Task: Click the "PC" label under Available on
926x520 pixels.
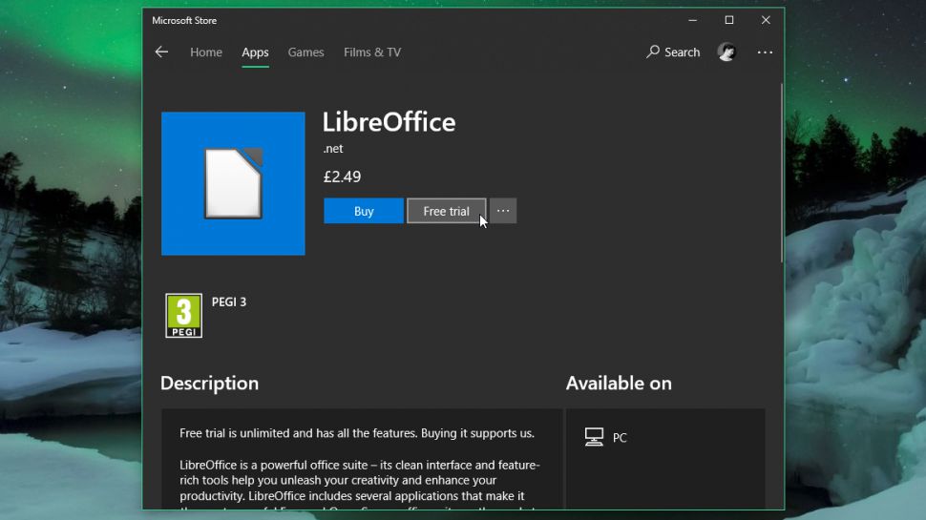Action: tap(620, 437)
